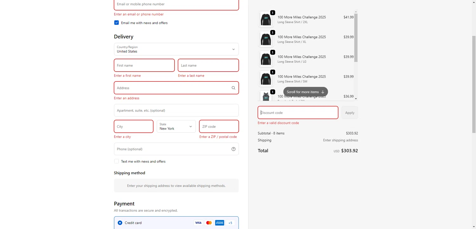Click the +5 more payment cards badge
476x229 pixels.
230,223
